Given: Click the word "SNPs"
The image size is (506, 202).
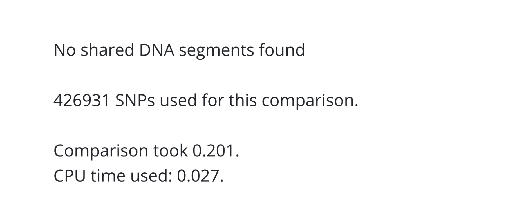Looking at the screenshot, I should click(x=135, y=101).
